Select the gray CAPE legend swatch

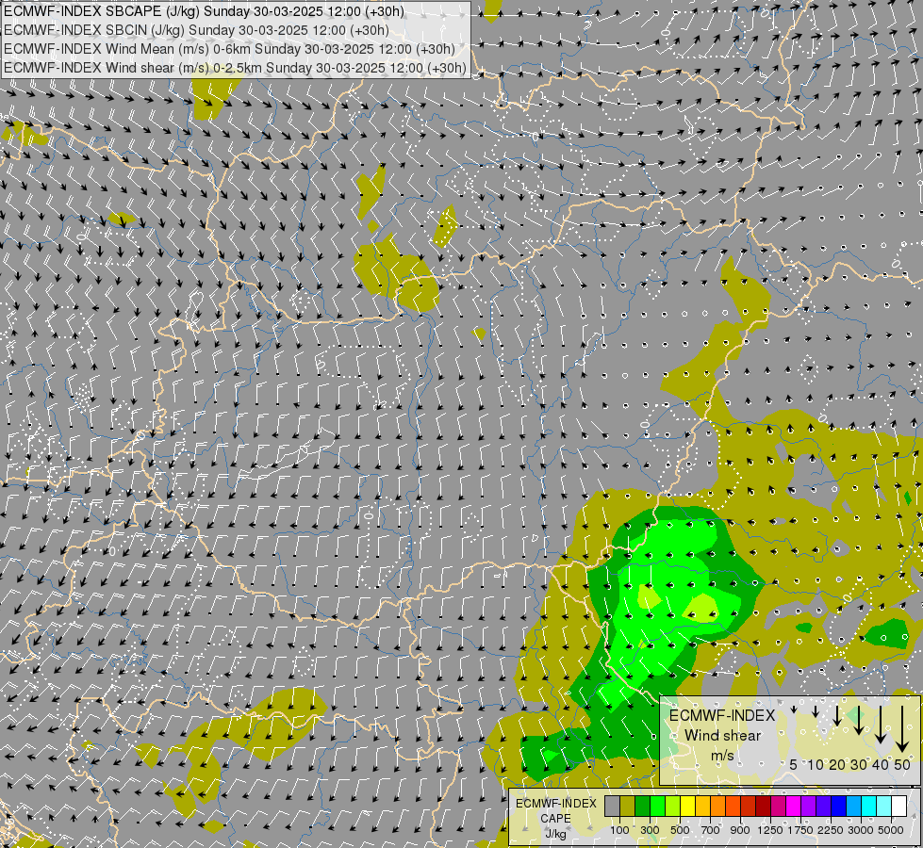click(612, 807)
